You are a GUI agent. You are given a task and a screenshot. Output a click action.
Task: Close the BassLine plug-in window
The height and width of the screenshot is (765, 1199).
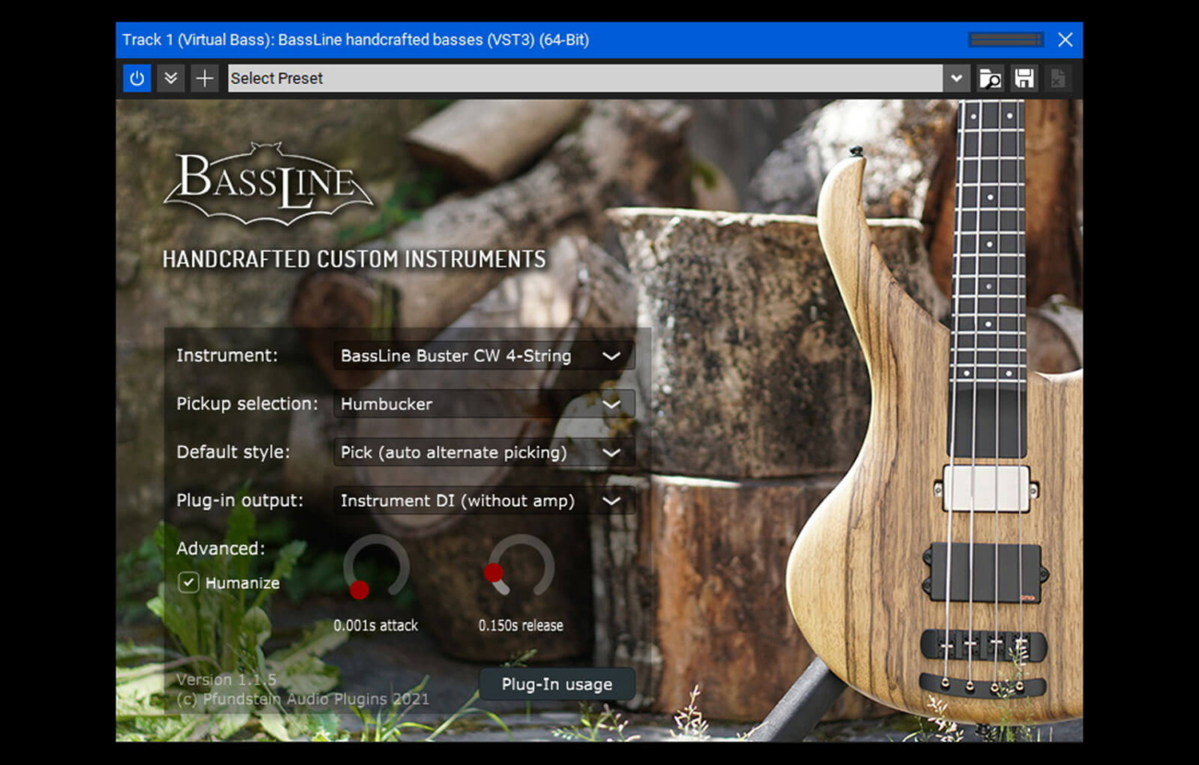1065,40
